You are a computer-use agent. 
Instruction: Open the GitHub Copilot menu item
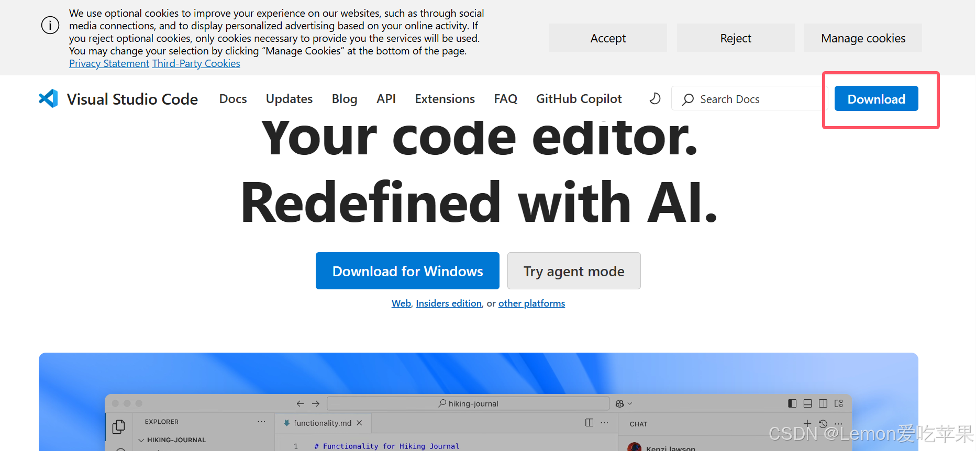(x=579, y=99)
